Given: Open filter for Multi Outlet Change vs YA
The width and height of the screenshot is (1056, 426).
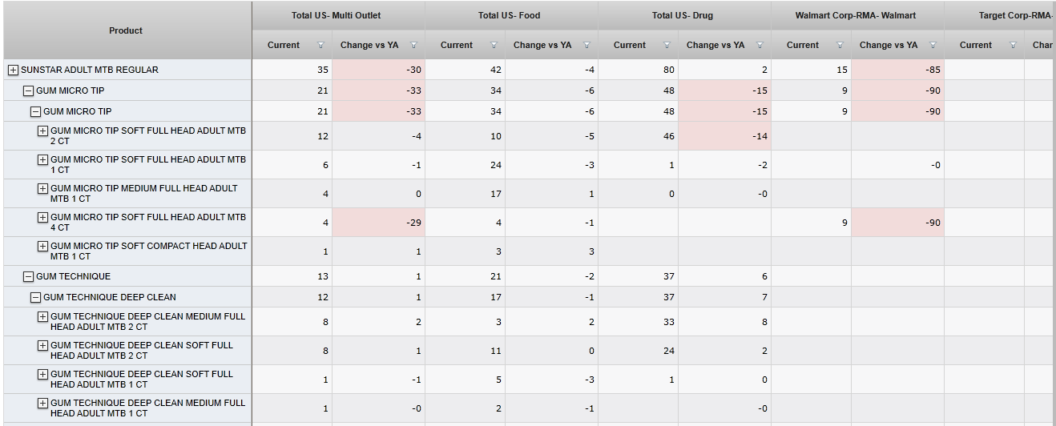Looking at the screenshot, I should pyautogui.click(x=413, y=46).
